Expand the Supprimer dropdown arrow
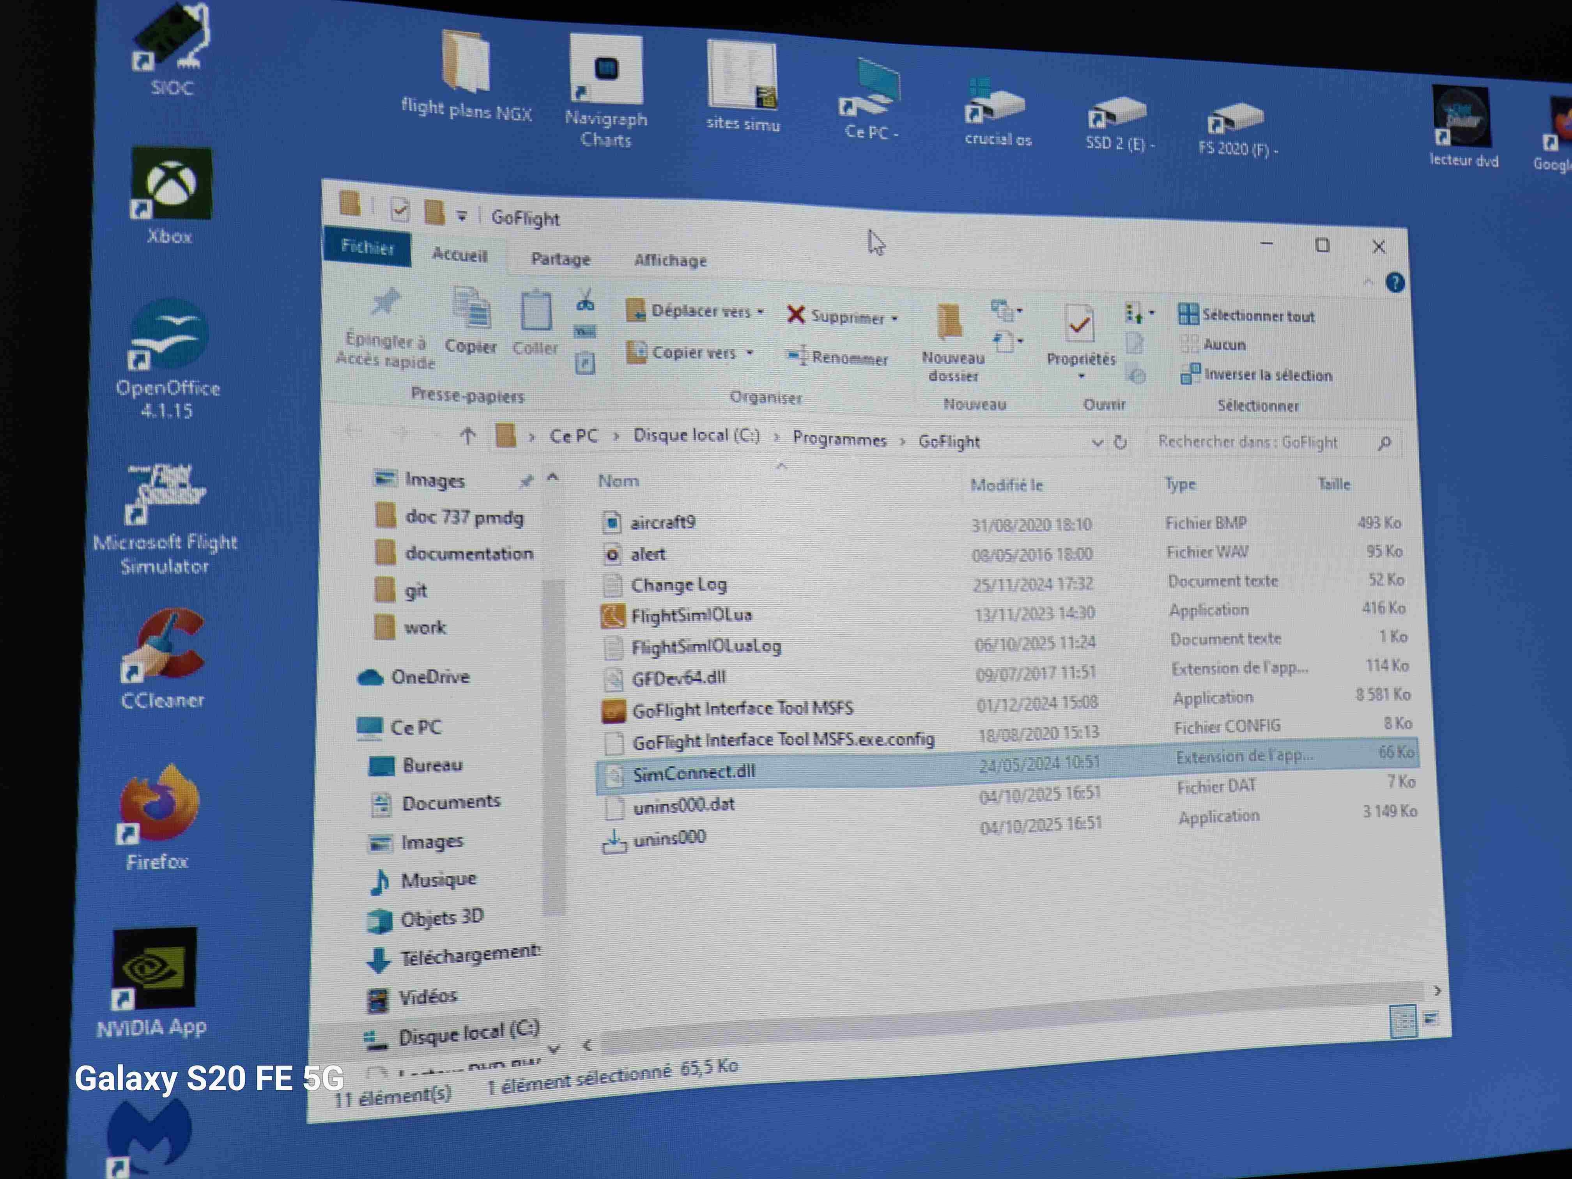The width and height of the screenshot is (1572, 1179). (895, 319)
